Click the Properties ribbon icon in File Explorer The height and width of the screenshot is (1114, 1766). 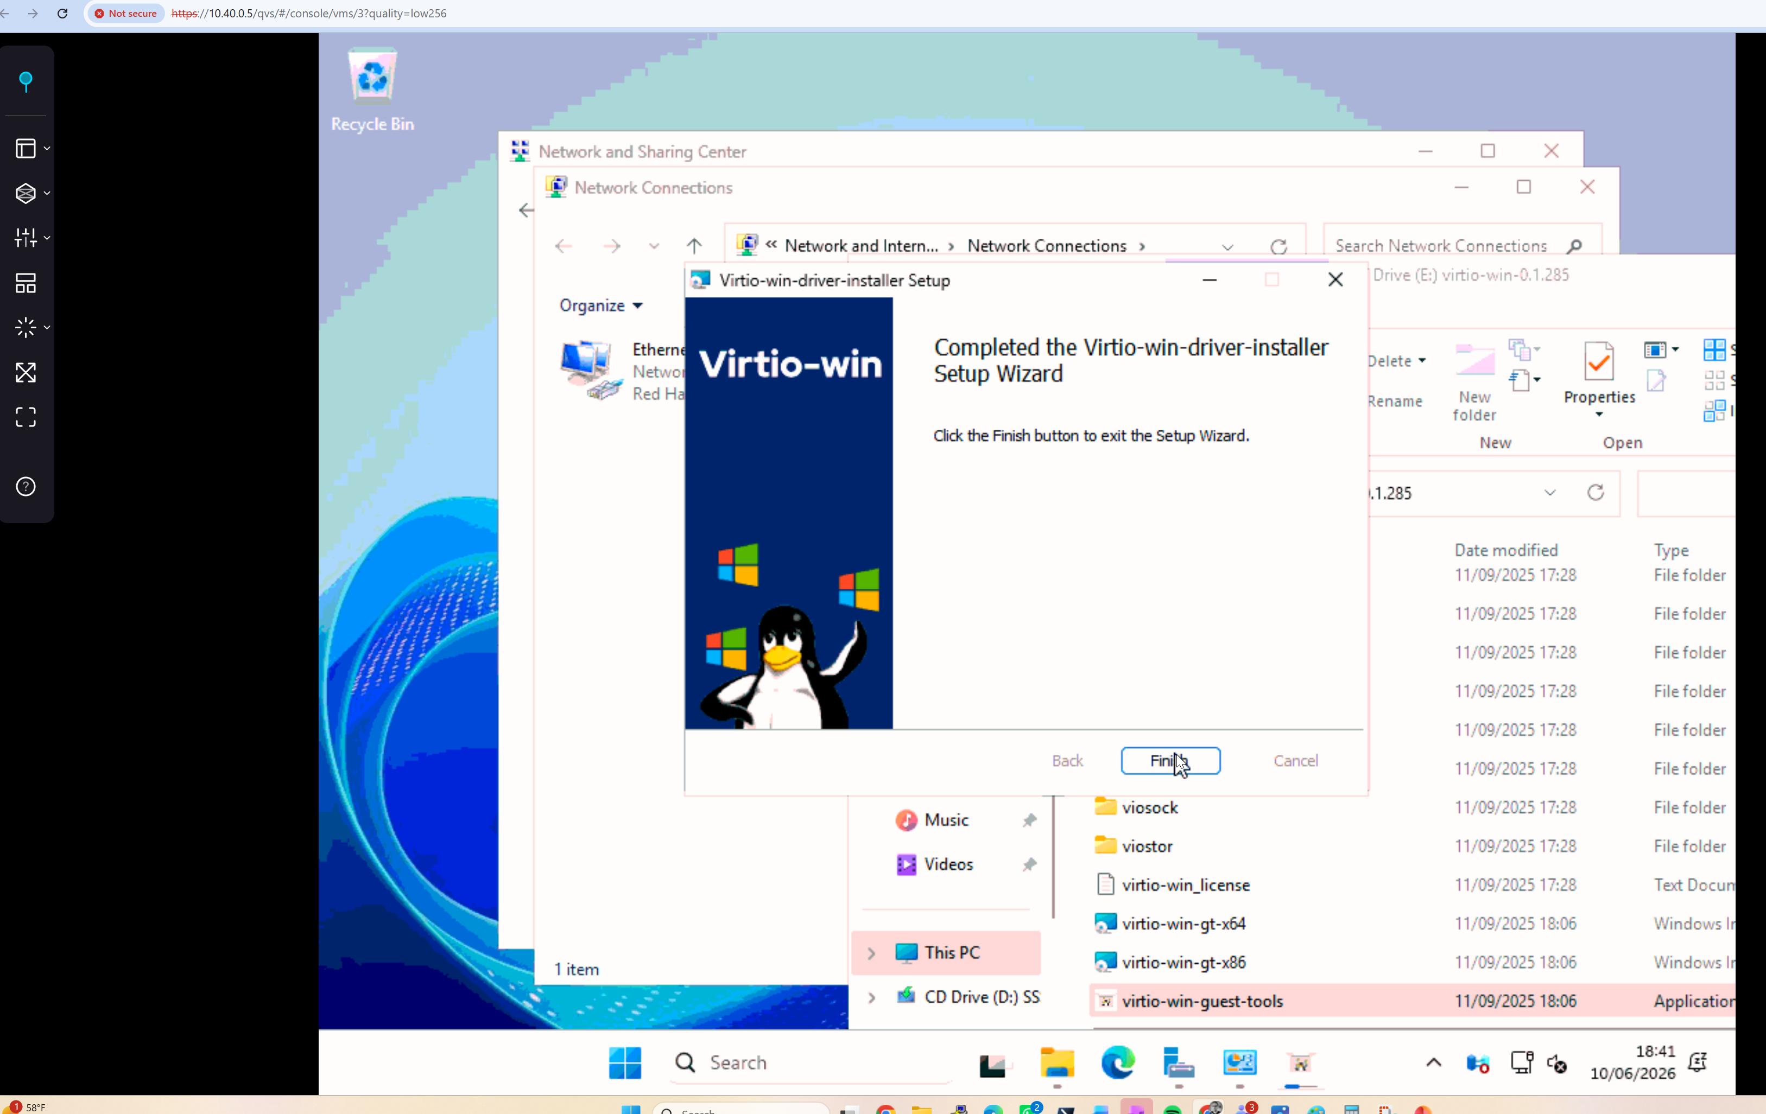point(1599,361)
